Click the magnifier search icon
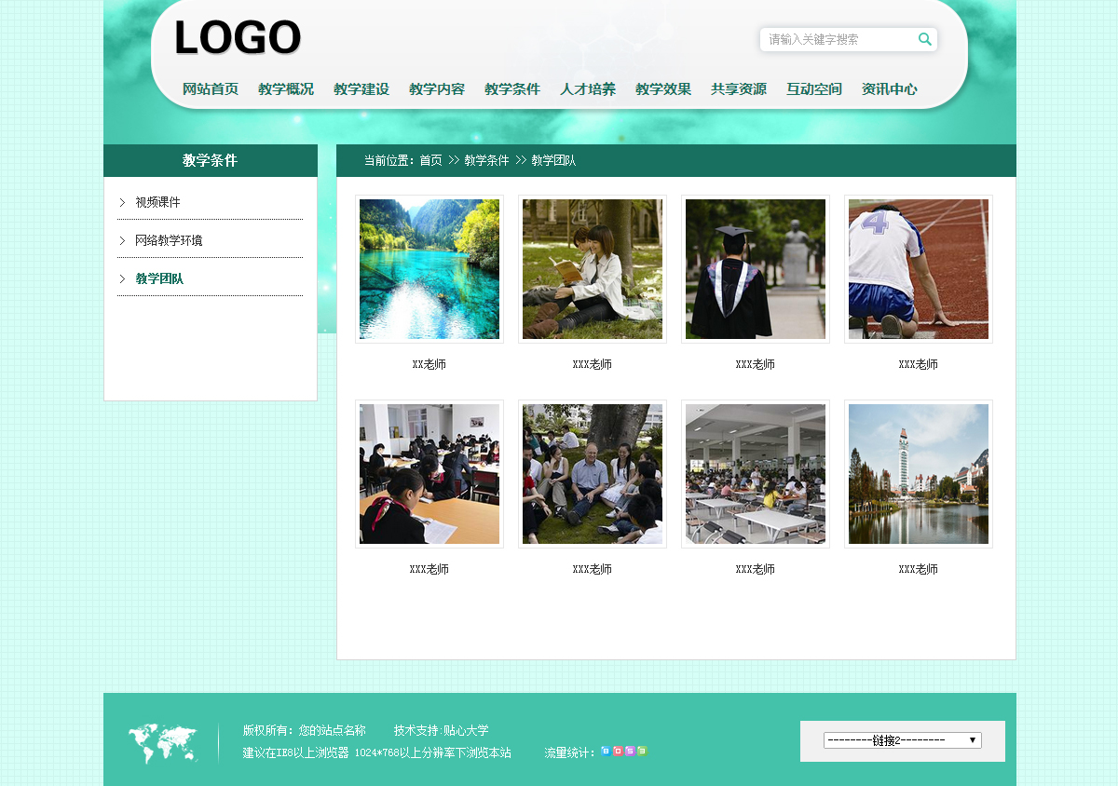Image resolution: width=1118 pixels, height=786 pixels. tap(924, 39)
